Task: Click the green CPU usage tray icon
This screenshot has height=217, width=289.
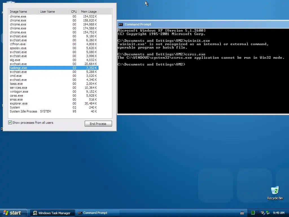Action: pyautogui.click(x=253, y=213)
